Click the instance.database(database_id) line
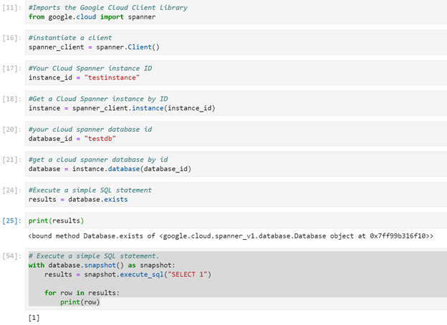447x325 pixels. 110,169
